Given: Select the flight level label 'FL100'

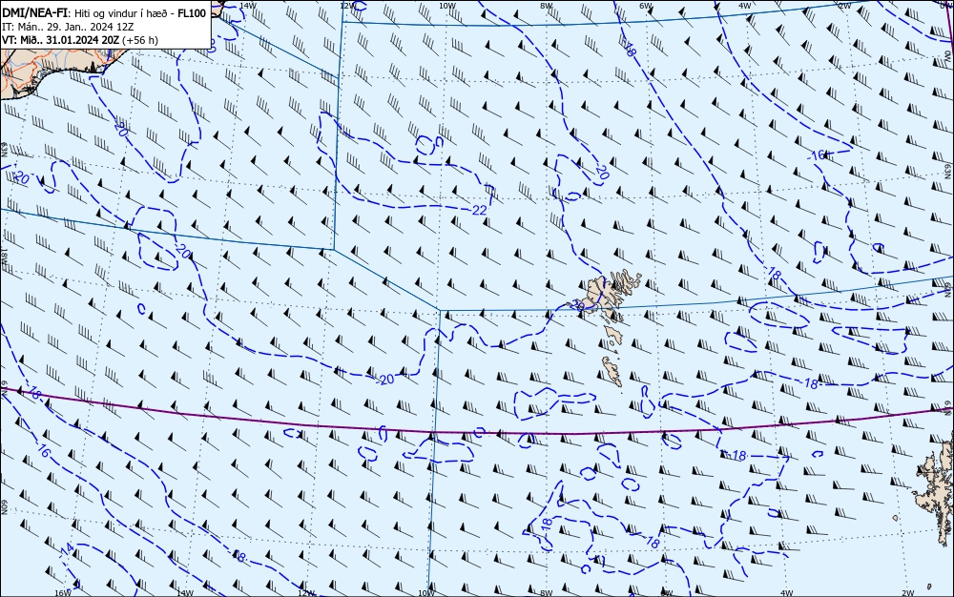Looking at the screenshot, I should (192, 13).
